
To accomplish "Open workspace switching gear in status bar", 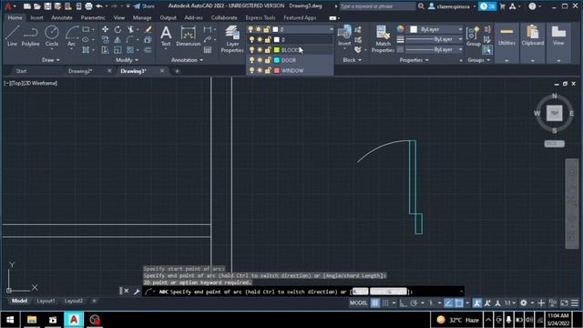I will click(523, 303).
